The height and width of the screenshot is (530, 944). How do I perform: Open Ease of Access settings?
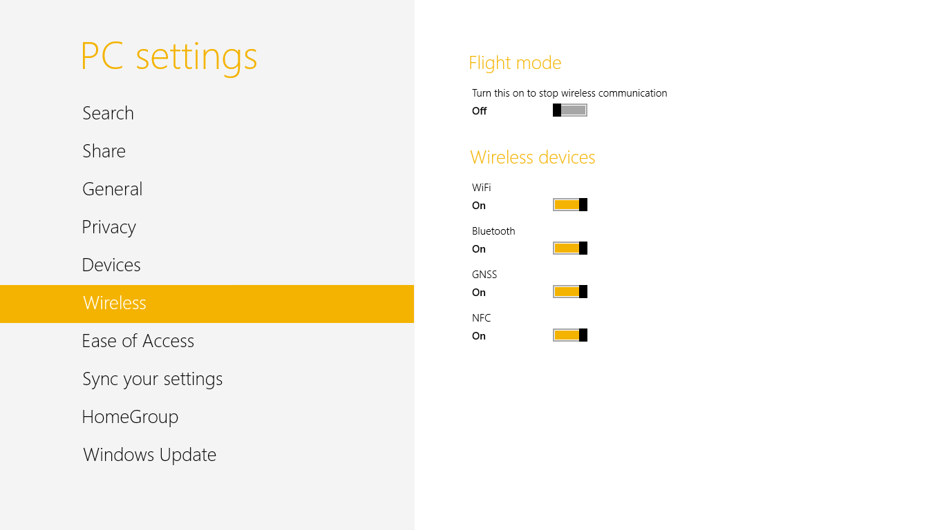coord(138,341)
